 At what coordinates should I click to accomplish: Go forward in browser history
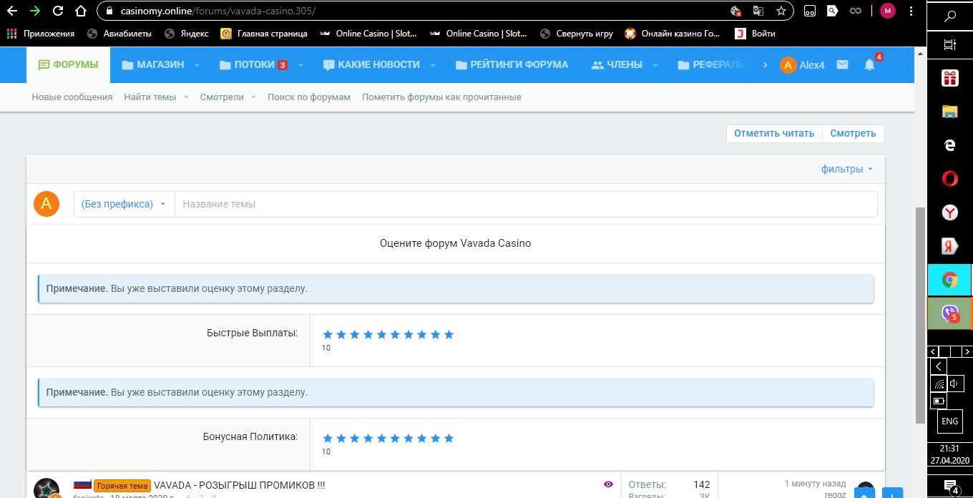tap(34, 11)
